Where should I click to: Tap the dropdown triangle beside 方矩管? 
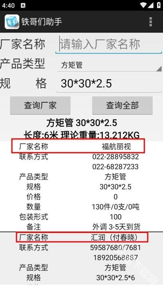(x=159, y=68)
